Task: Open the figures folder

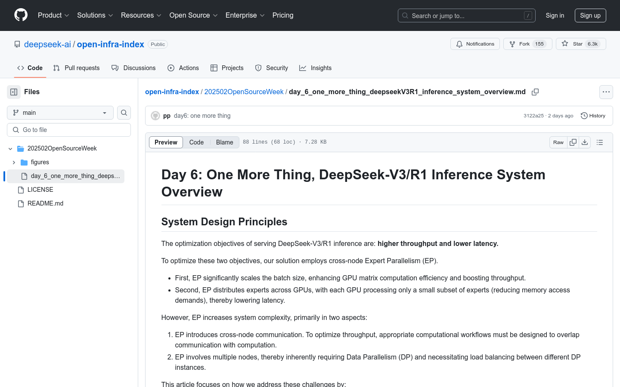Action: (x=40, y=162)
